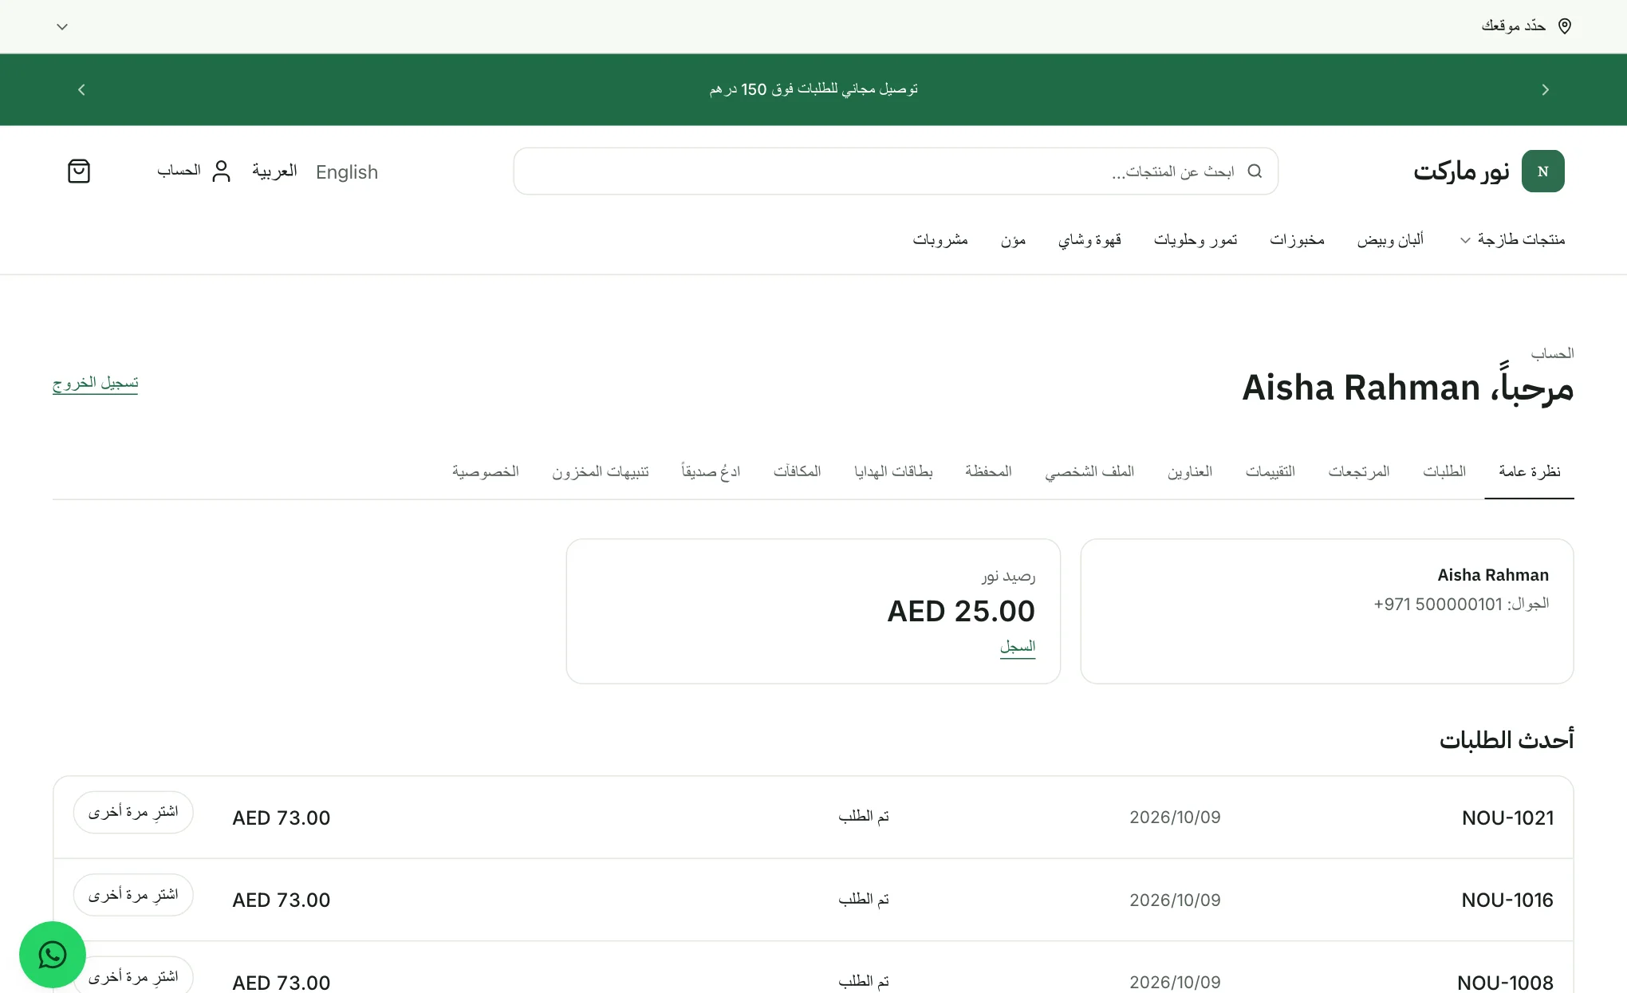Click phone number +971 500000101

coord(1438,604)
